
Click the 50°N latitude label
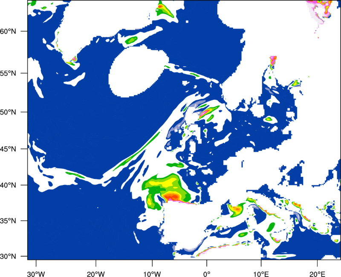point(8,113)
